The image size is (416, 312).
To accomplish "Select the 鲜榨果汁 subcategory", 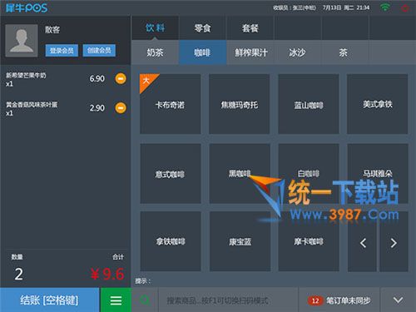I will point(251,52).
